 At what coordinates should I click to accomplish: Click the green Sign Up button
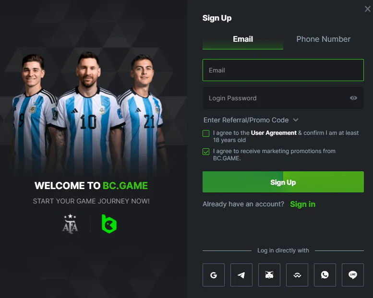pyautogui.click(x=283, y=182)
